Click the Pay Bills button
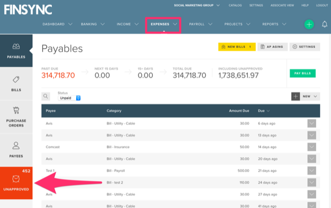 (x=302, y=73)
